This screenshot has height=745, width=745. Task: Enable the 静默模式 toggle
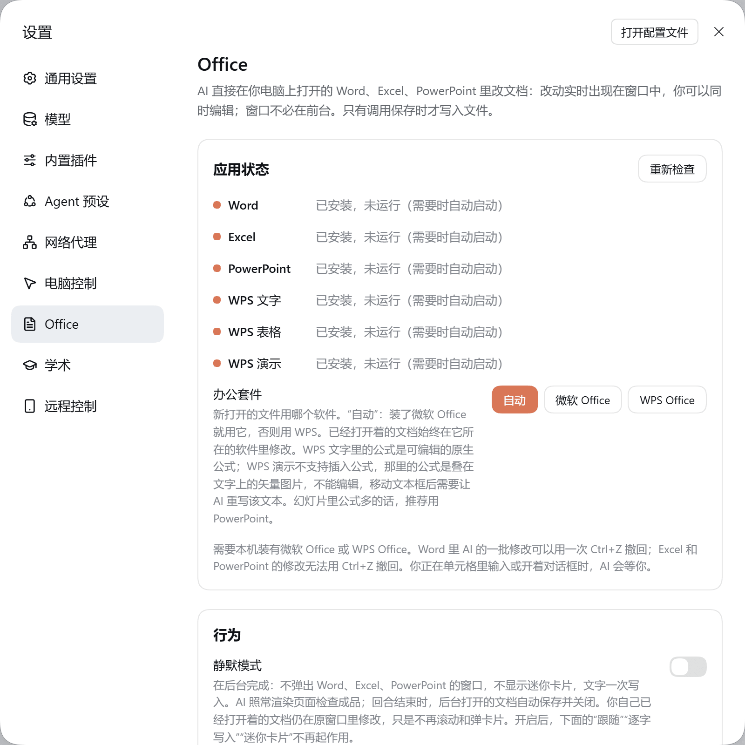688,667
